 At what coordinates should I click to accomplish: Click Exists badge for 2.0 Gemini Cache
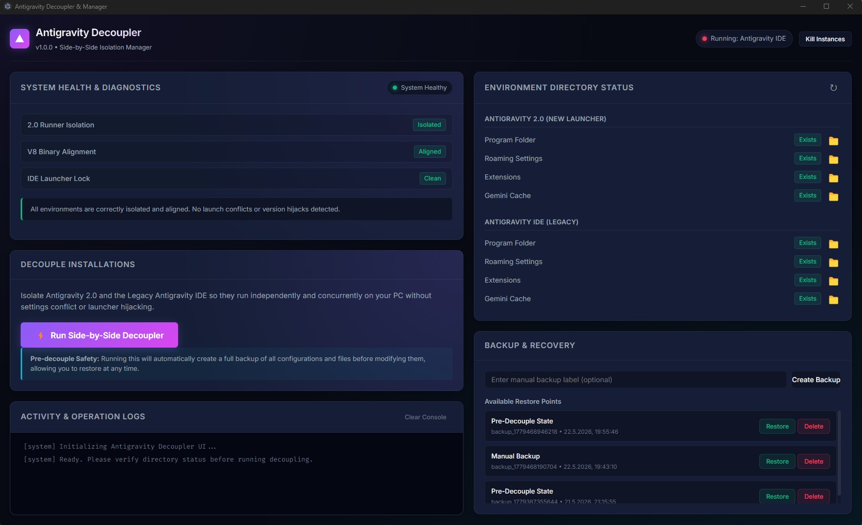(807, 195)
